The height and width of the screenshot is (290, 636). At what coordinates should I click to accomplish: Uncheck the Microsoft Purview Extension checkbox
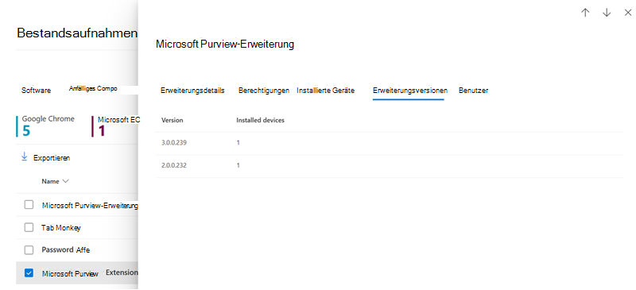(29, 273)
